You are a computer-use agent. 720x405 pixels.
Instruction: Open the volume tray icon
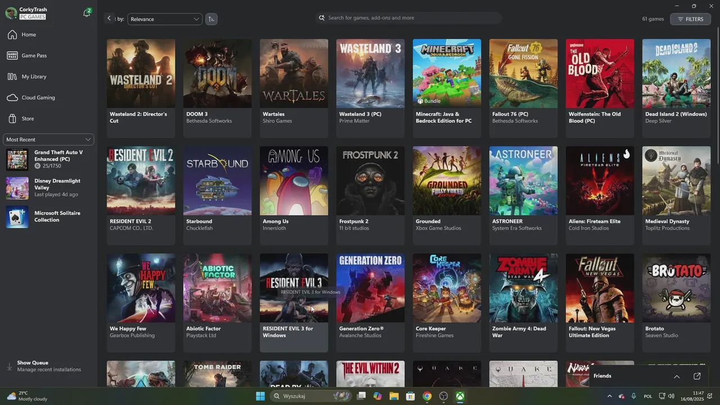tap(671, 396)
